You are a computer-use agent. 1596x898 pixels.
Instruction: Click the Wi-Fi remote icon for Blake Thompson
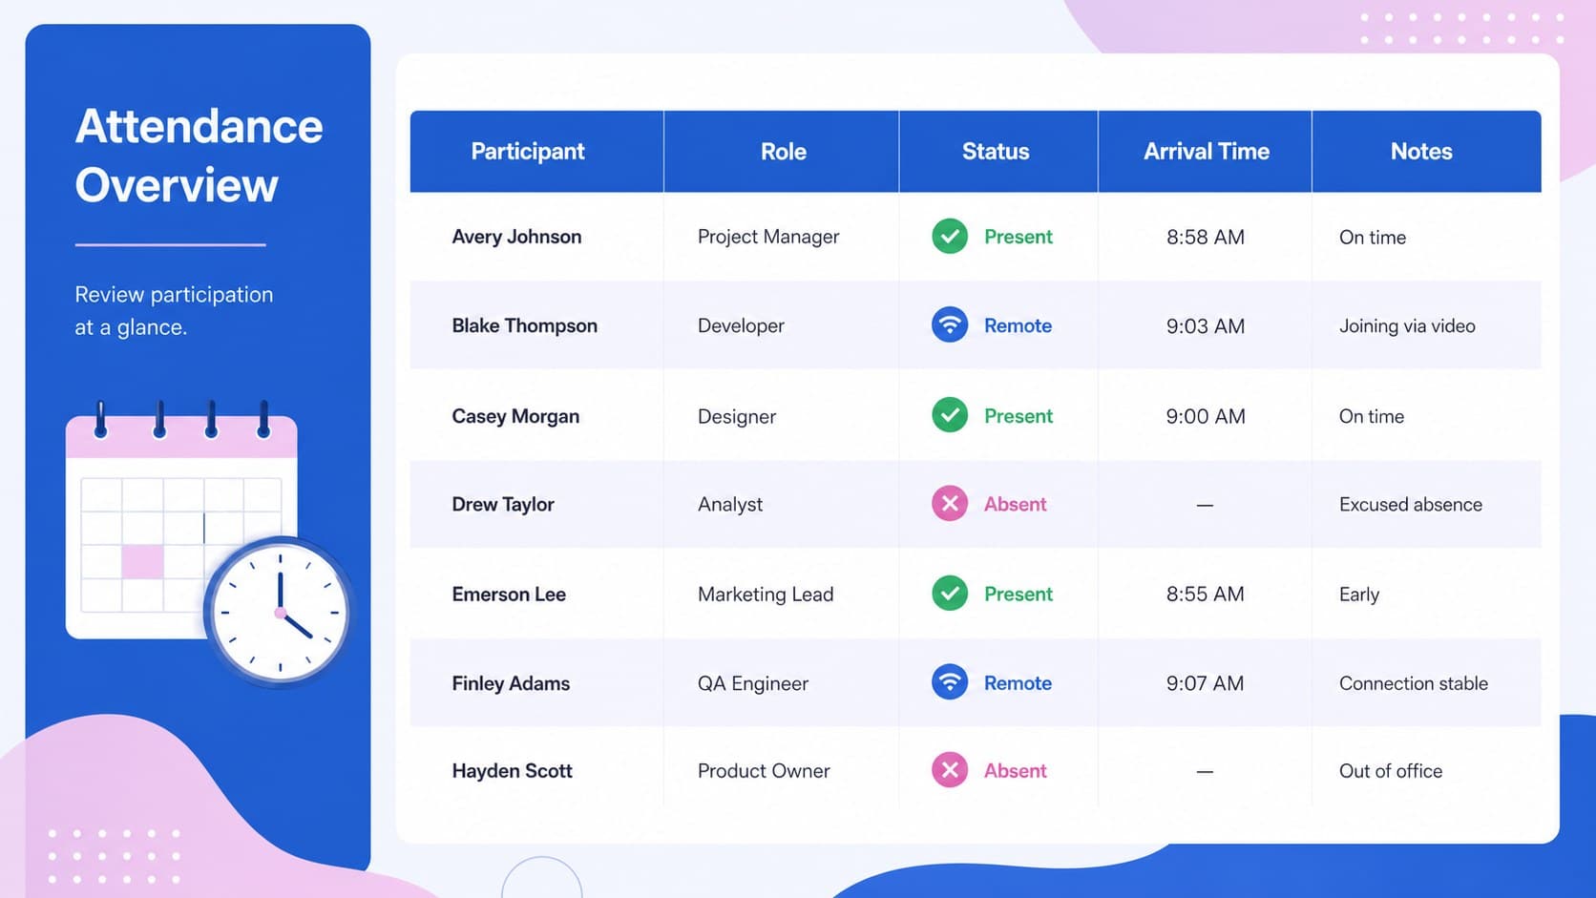click(950, 324)
